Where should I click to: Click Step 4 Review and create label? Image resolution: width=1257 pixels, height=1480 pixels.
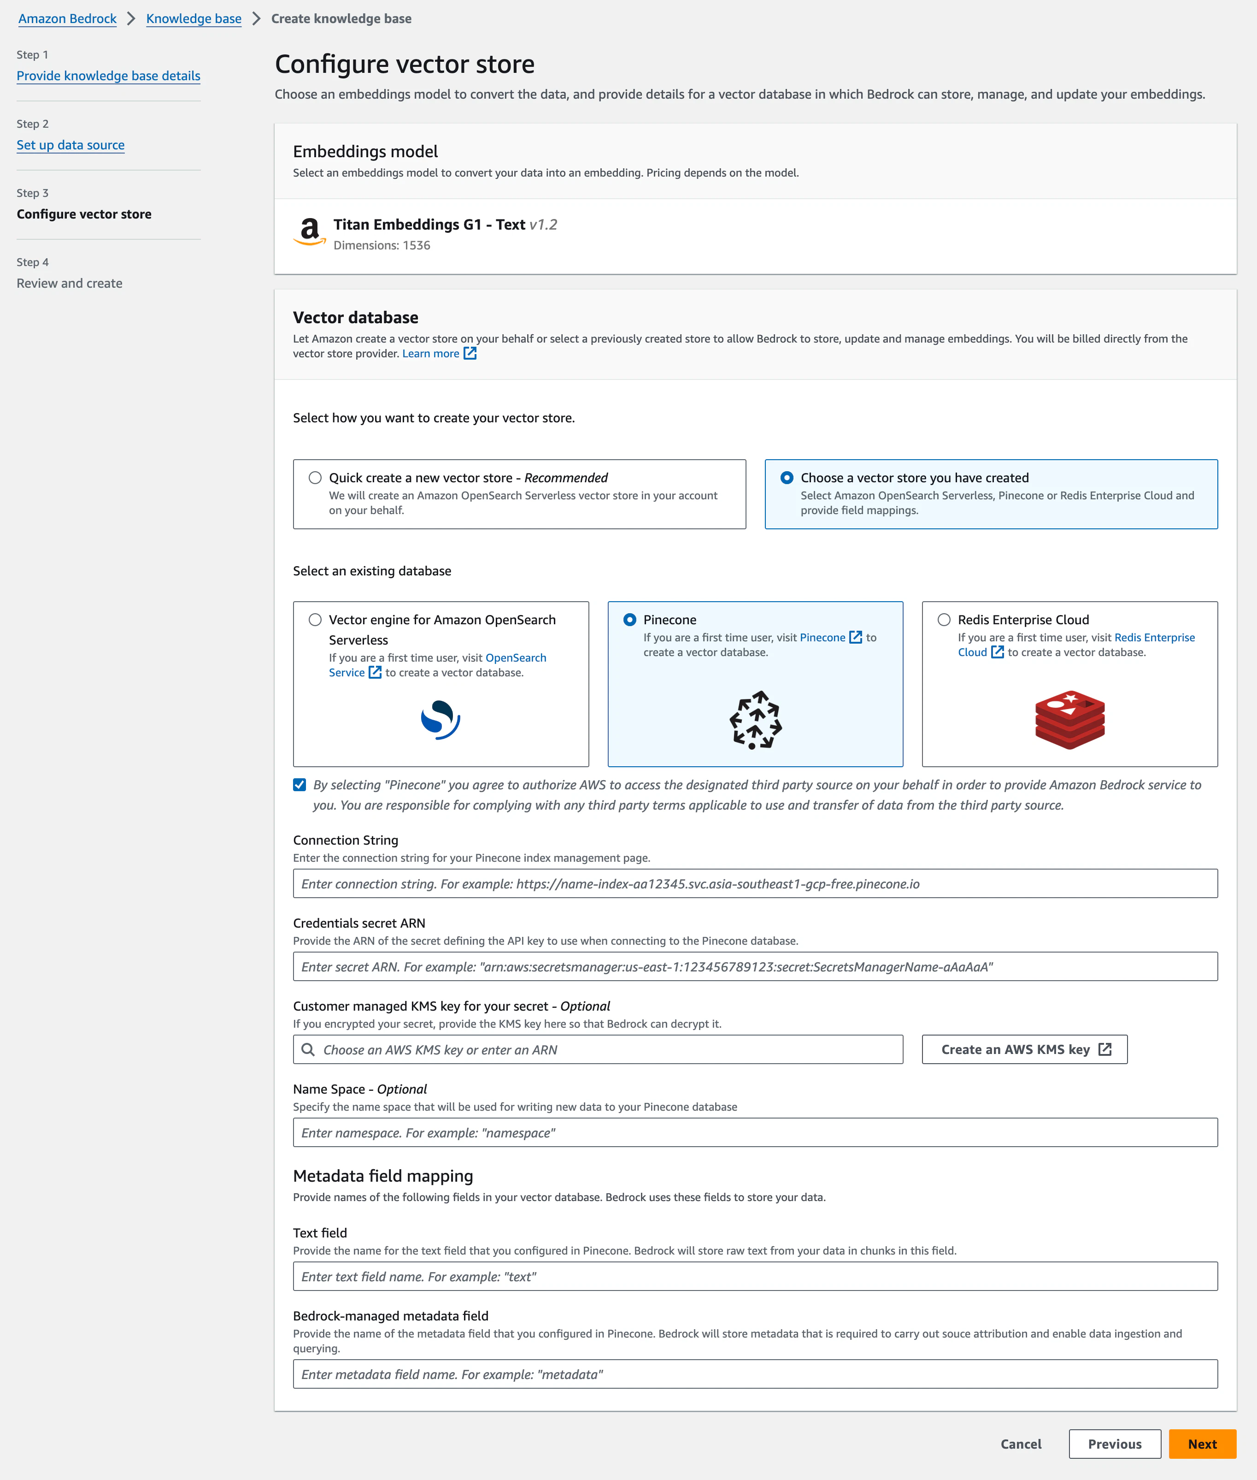(69, 283)
